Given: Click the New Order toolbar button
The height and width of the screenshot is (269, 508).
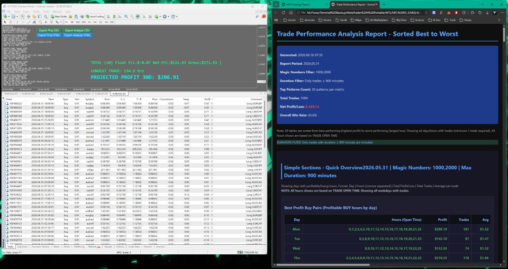Looking at the screenshot, I should (59, 16).
